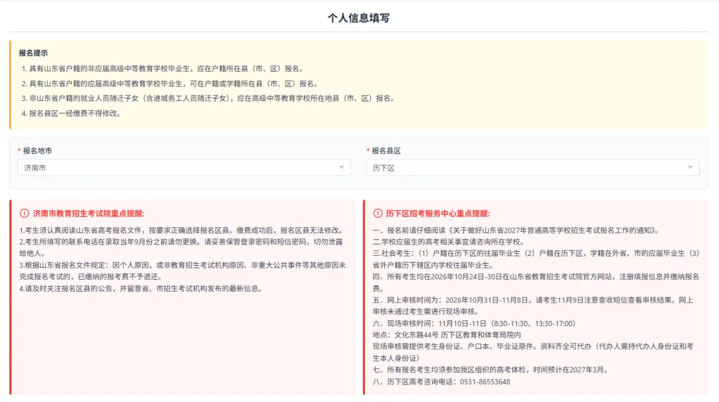Click tip 2 about 应届高级中等教育学校毕业生 户籍或学籍

(x=170, y=84)
